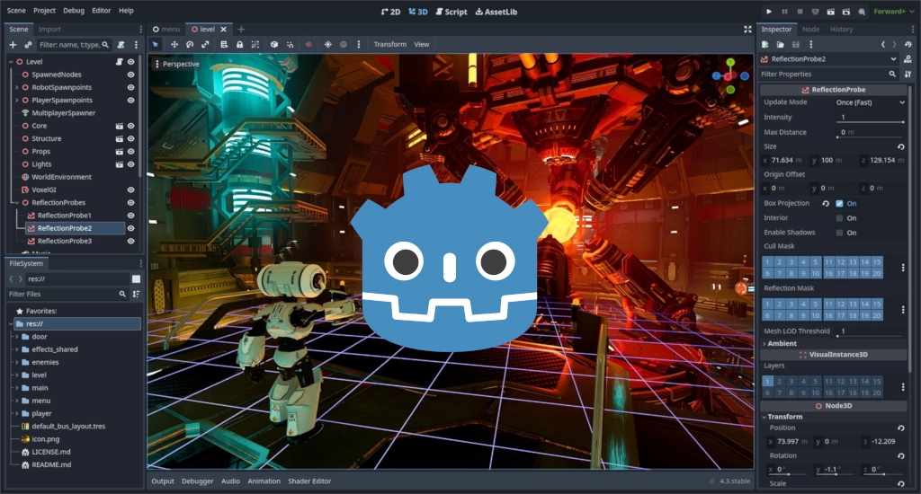Toggle the Use Snap magnet icon
The height and width of the screenshot is (494, 921).
(290, 45)
